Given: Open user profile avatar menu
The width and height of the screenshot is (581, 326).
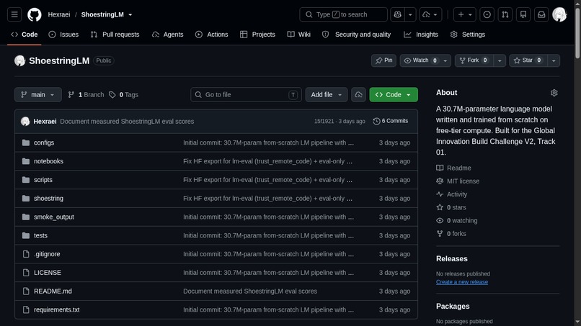Looking at the screenshot, I should [559, 14].
